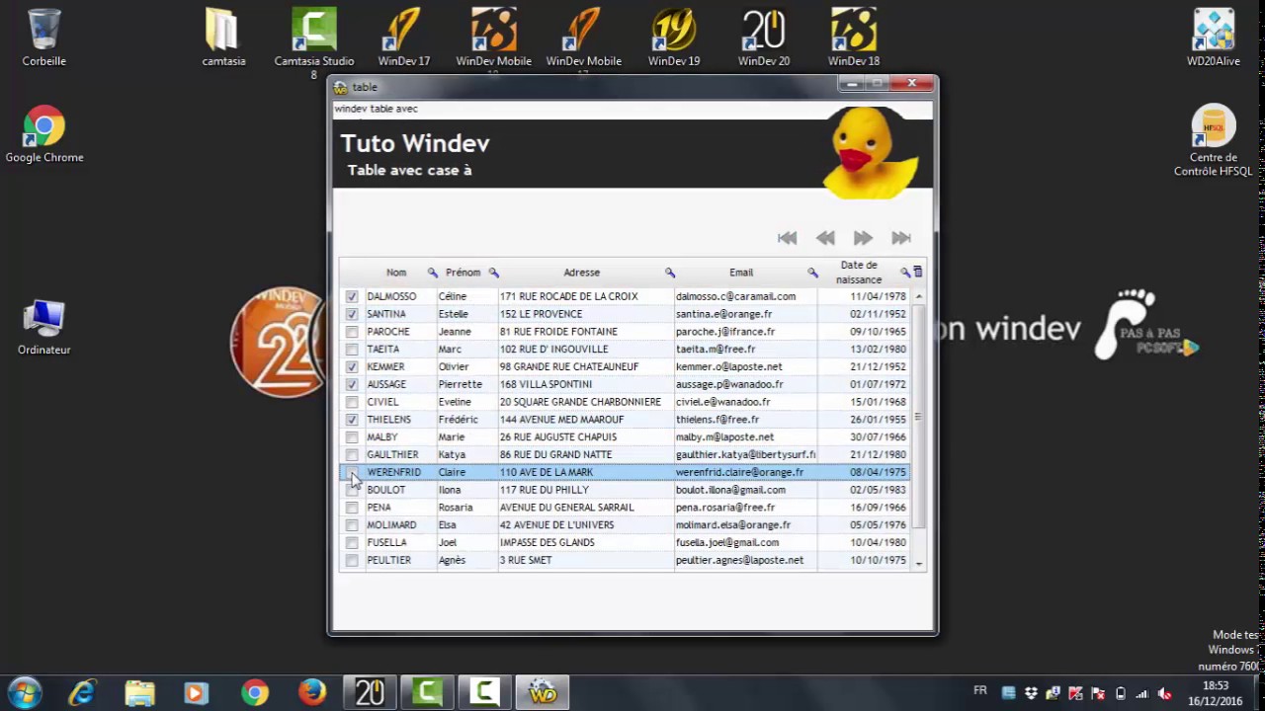The image size is (1265, 711).
Task: Open the FR language indicator in the taskbar
Action: (980, 690)
